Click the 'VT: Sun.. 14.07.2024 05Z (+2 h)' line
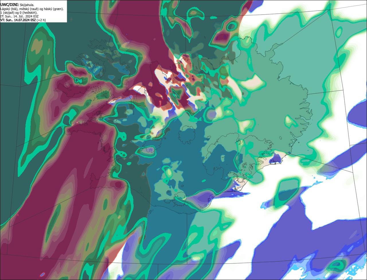367x280 pixels. (x=23, y=20)
